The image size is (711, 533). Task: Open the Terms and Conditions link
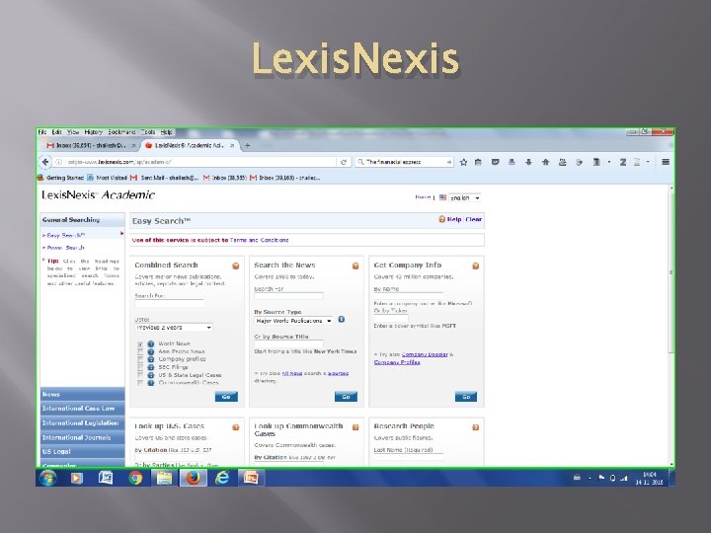pos(259,240)
